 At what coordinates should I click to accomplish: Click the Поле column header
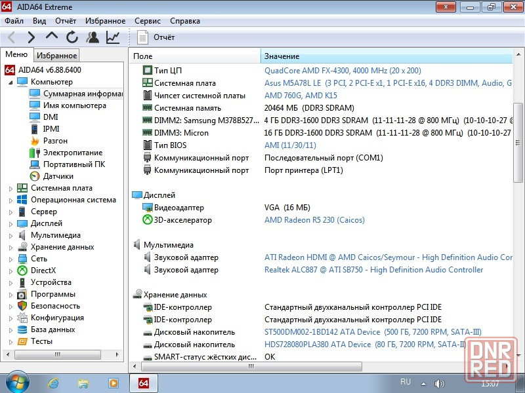coord(195,56)
